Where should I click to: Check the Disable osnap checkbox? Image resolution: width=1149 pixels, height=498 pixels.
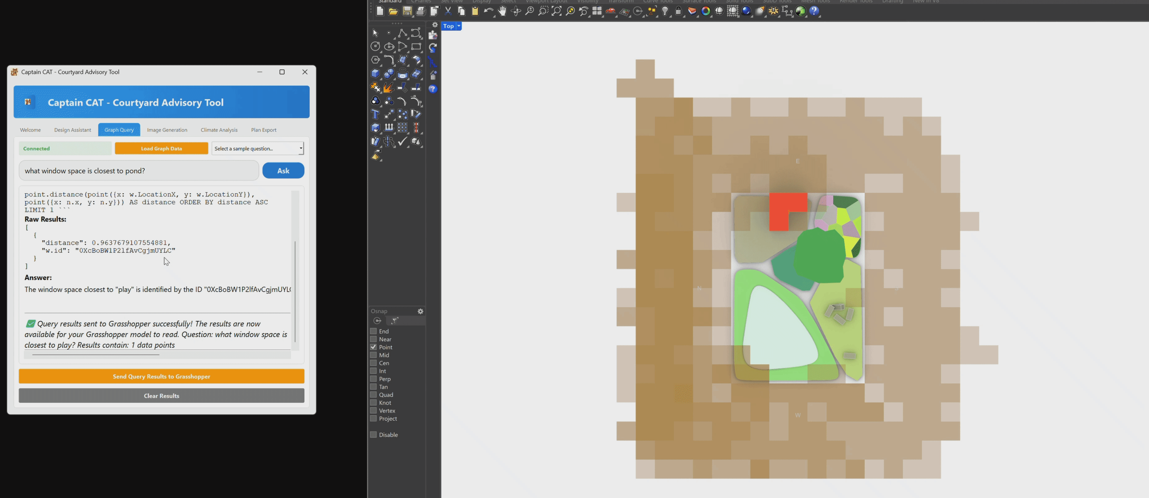pyautogui.click(x=373, y=435)
